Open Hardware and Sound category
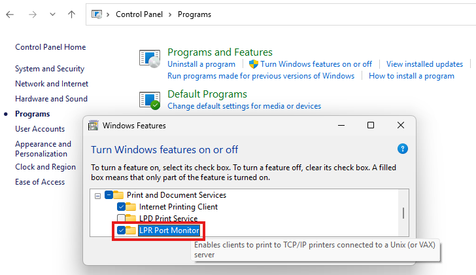 pyautogui.click(x=51, y=99)
